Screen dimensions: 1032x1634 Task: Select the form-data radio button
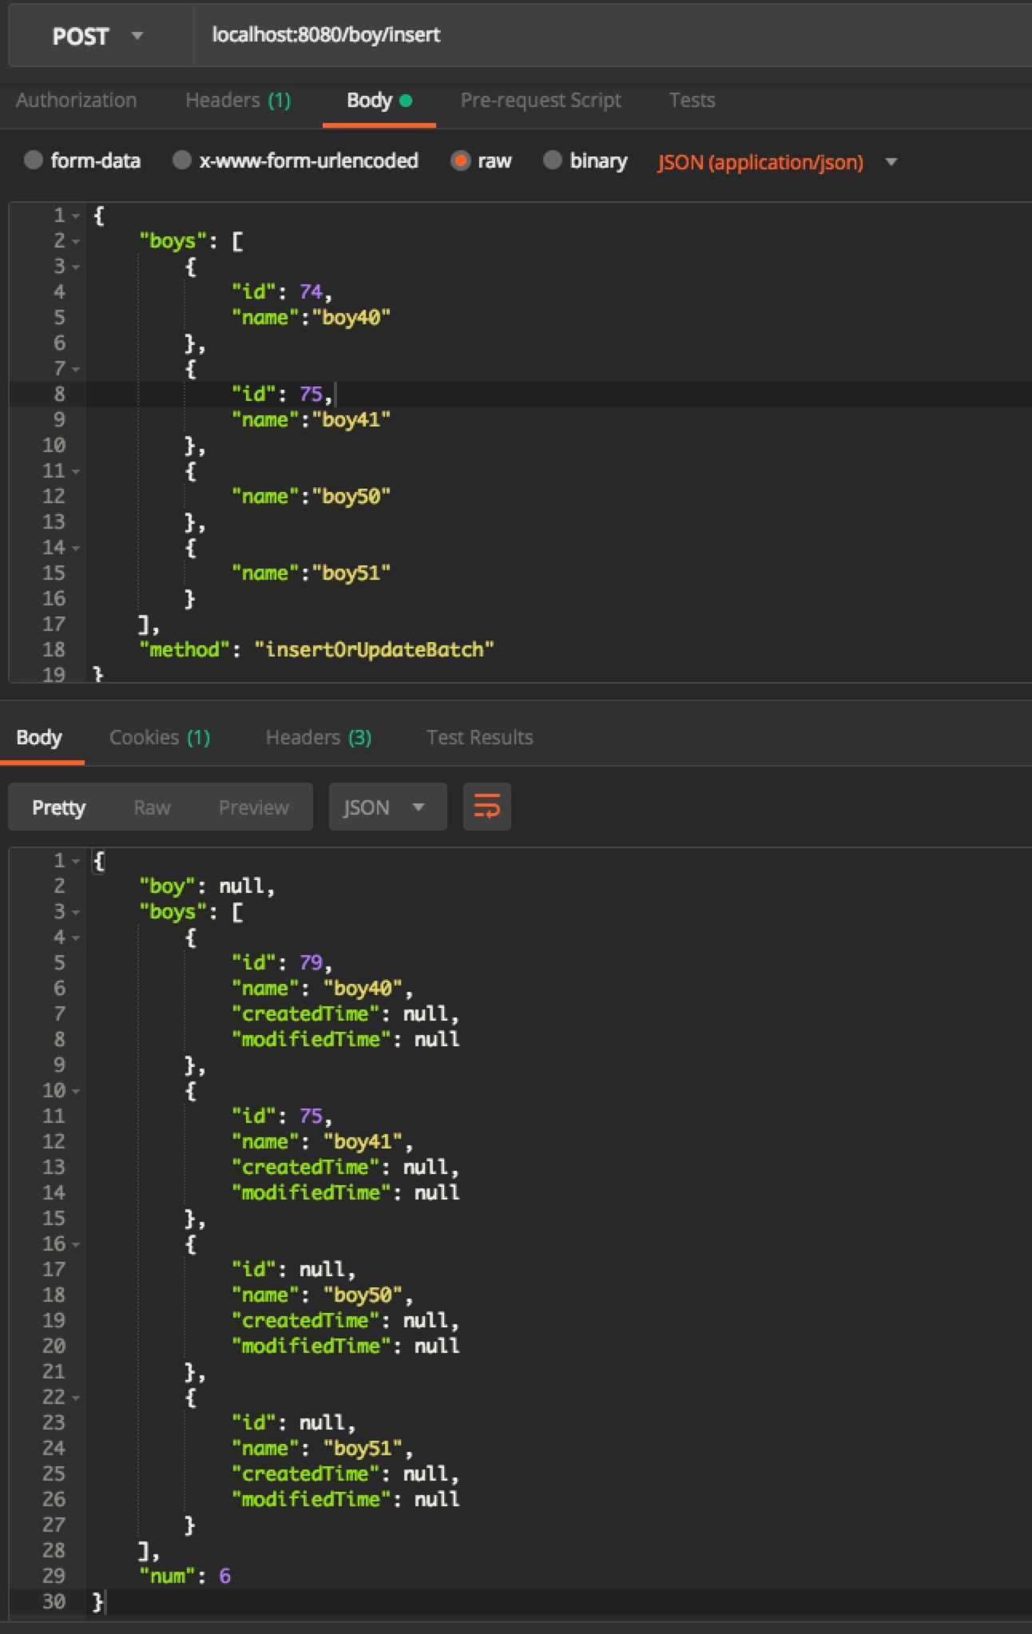[x=33, y=161]
